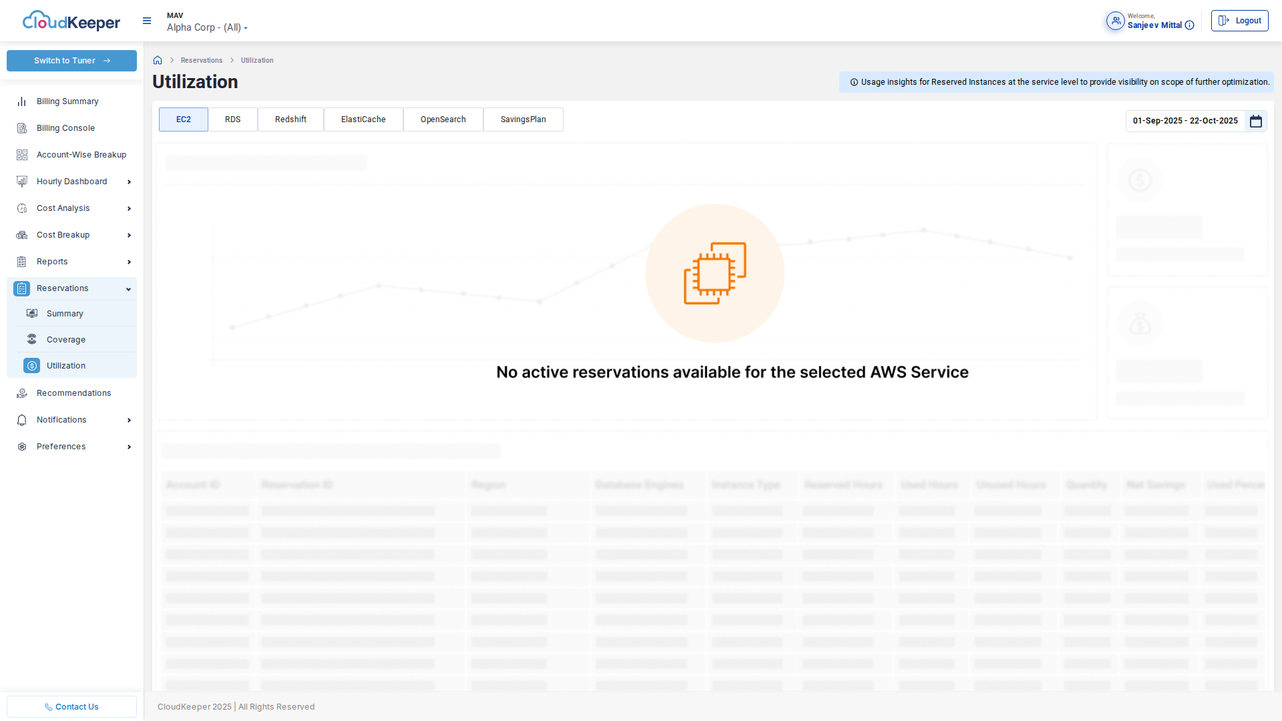Open the calendar date picker icon
1282x721 pixels.
coord(1256,121)
